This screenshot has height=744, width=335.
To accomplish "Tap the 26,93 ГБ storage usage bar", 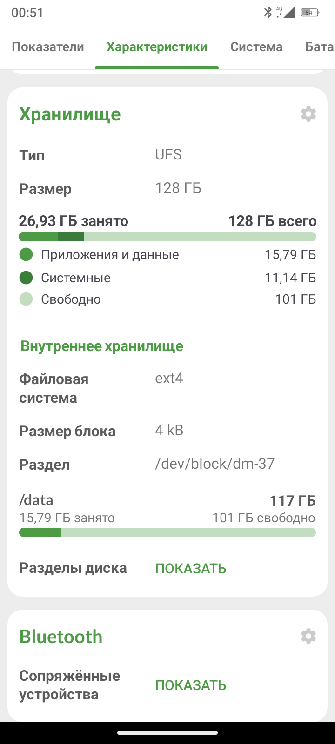I will tap(167, 237).
